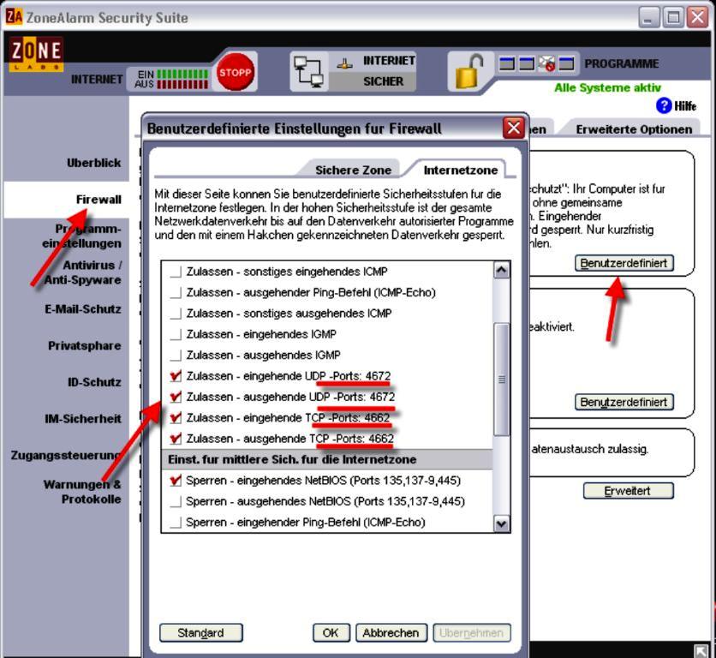Go to Warnungen & Protokolle section

coord(82,492)
